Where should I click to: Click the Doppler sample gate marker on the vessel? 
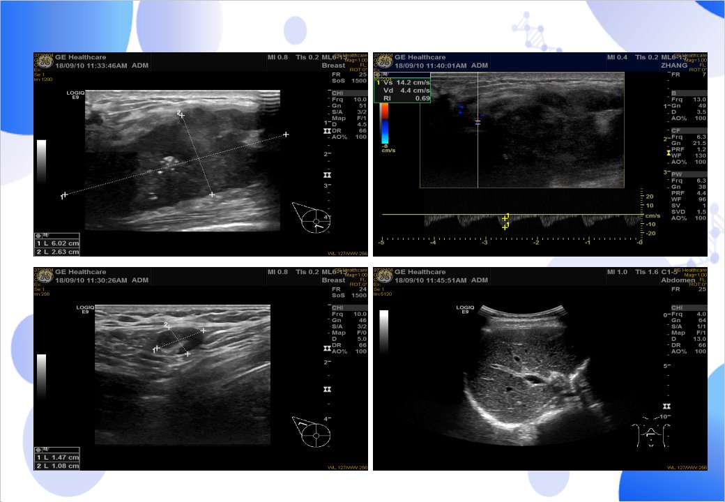point(478,122)
